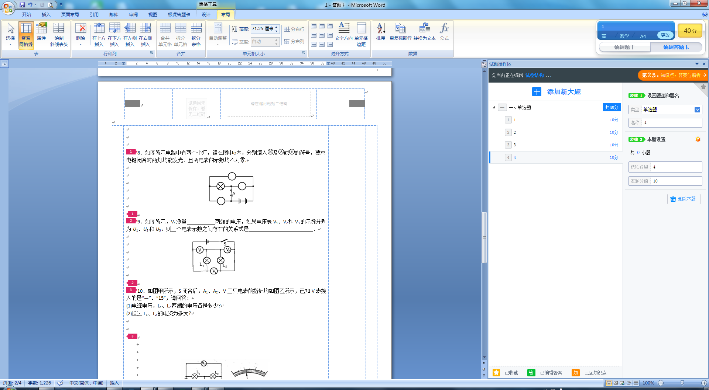
Task: Insert row below with 在下方插入
Action: tap(114, 35)
